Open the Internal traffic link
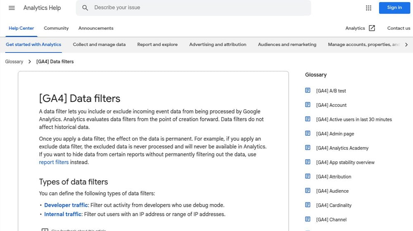413x231 pixels. coord(63,214)
